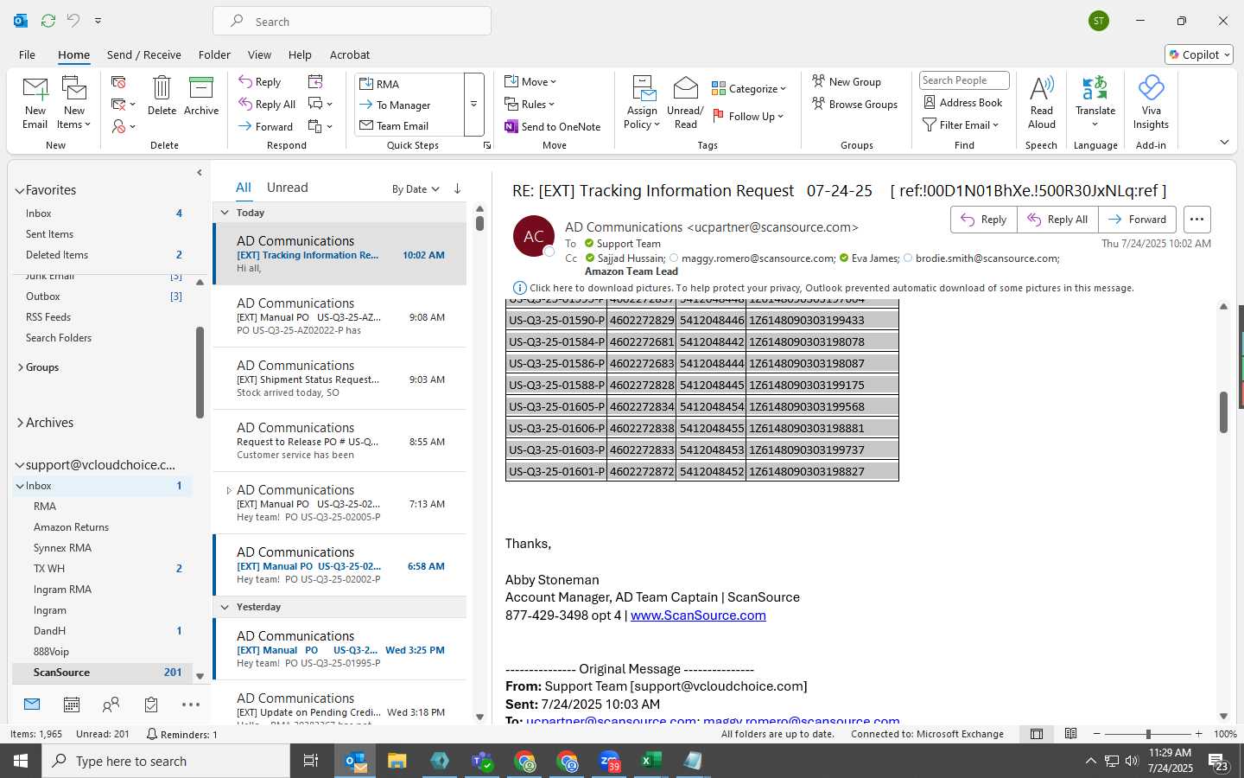Screen dimensions: 1244x778
Task: Click the Read Aloud icon
Action: (1042, 88)
